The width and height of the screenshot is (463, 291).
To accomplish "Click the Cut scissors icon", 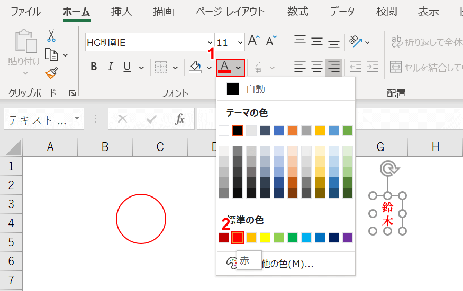I will point(51,36).
